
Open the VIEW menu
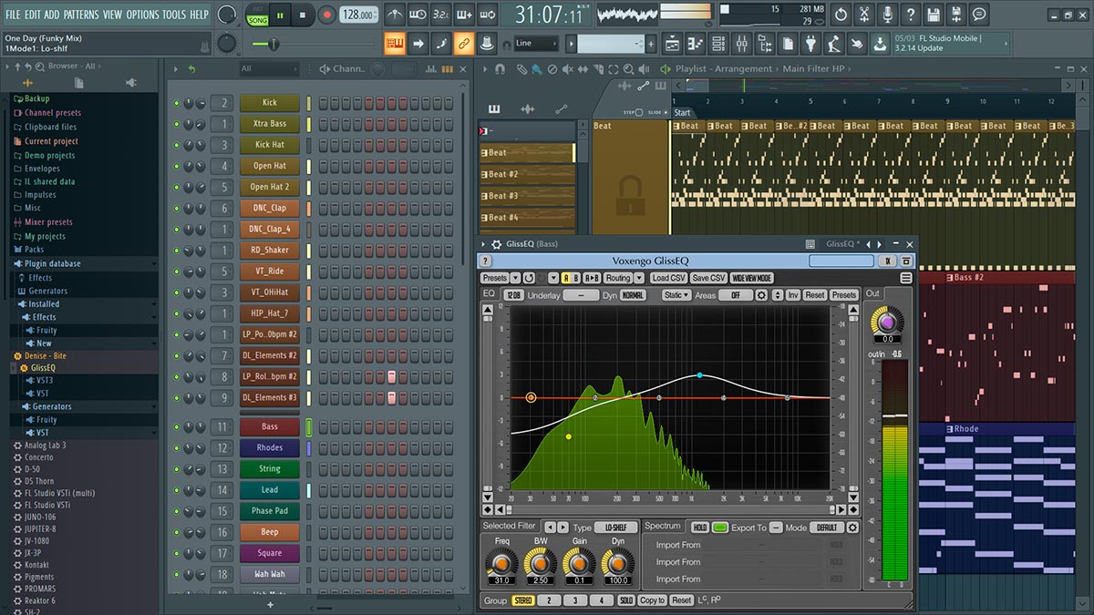click(112, 15)
